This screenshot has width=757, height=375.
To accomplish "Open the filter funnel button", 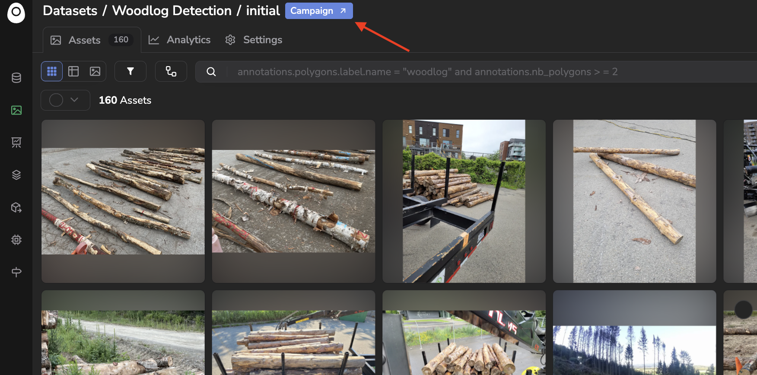I will [130, 71].
